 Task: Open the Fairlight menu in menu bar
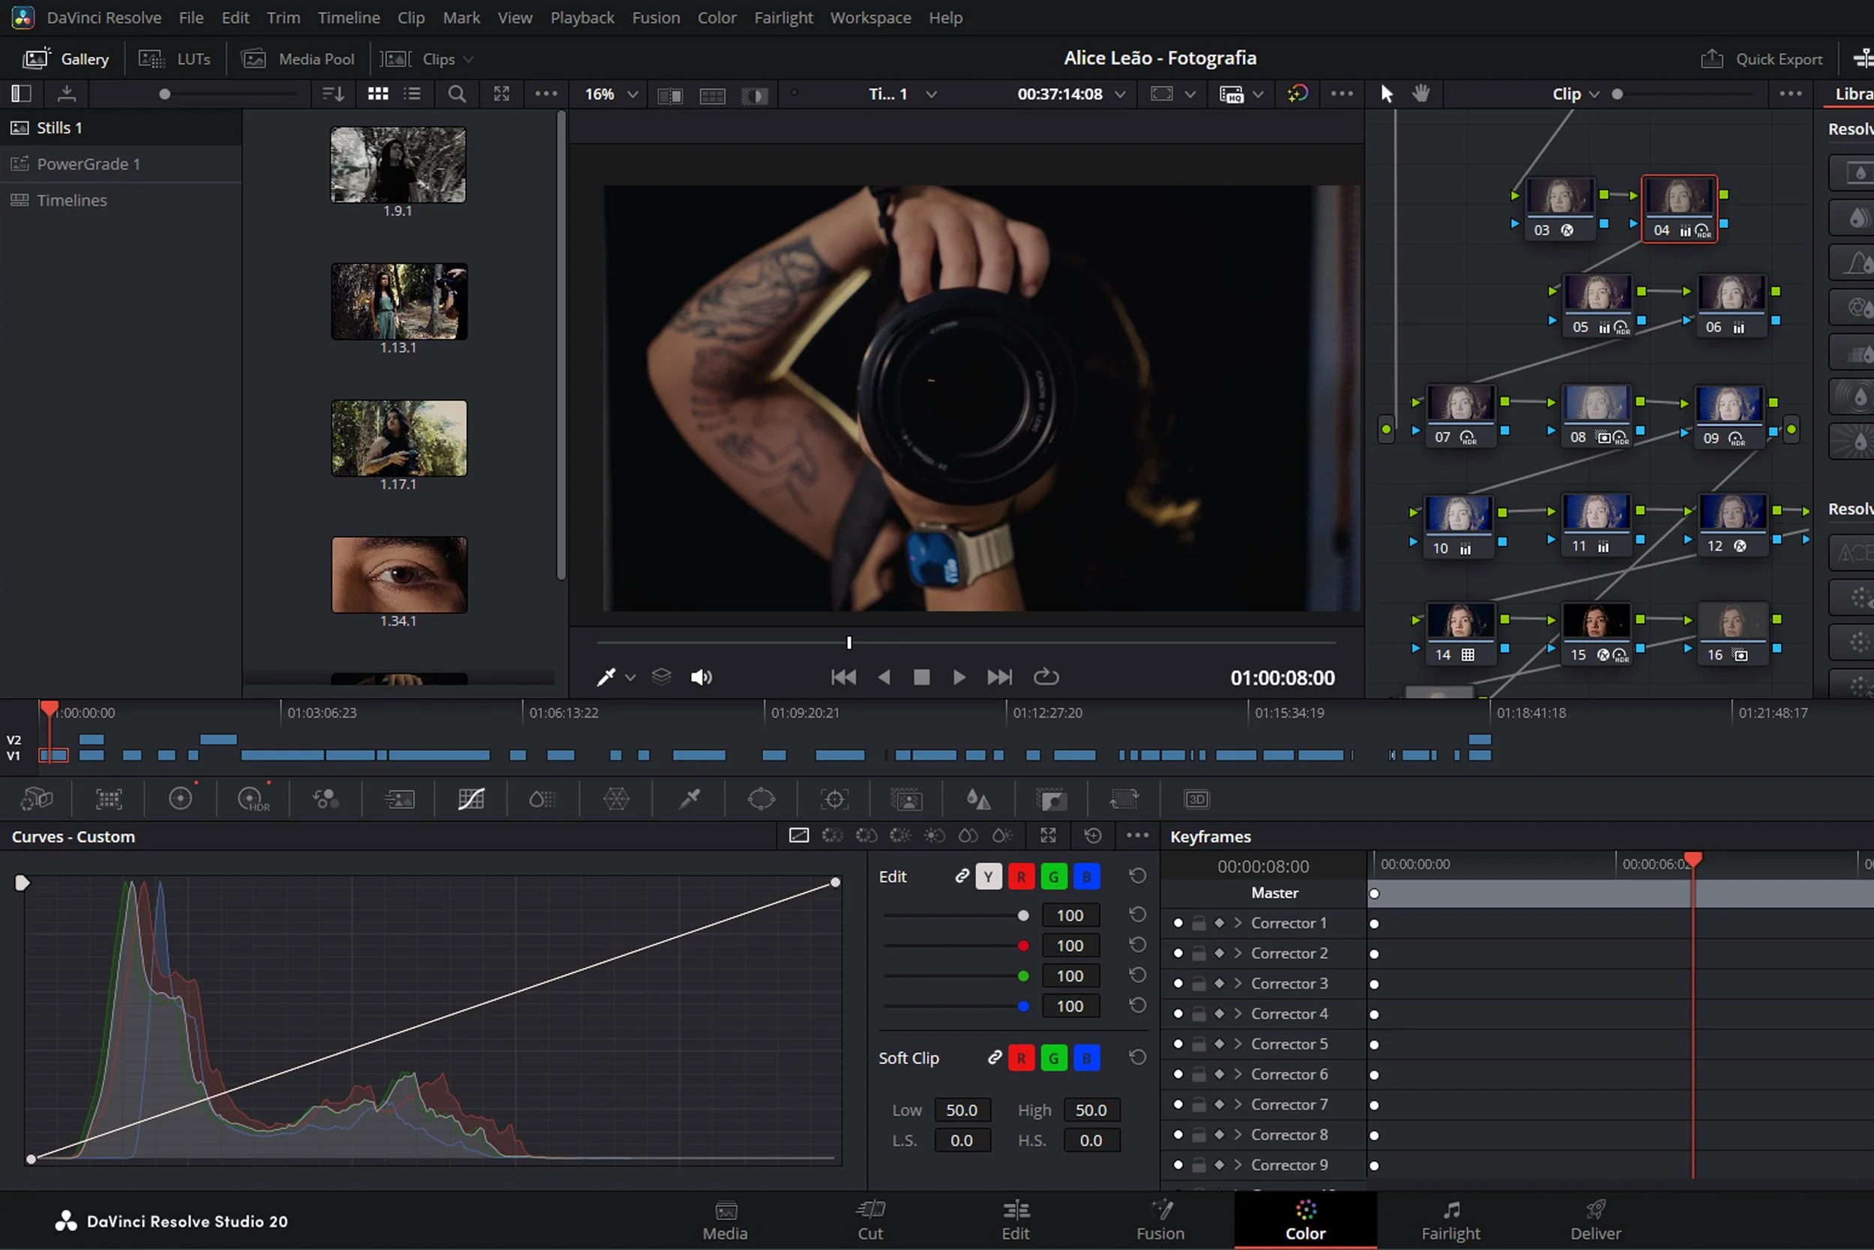783,17
